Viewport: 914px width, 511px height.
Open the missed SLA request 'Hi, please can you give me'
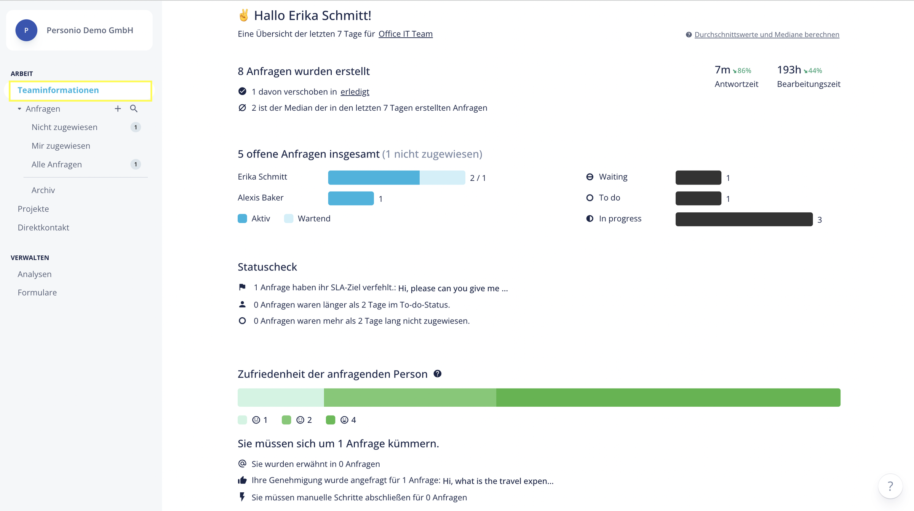pos(453,288)
